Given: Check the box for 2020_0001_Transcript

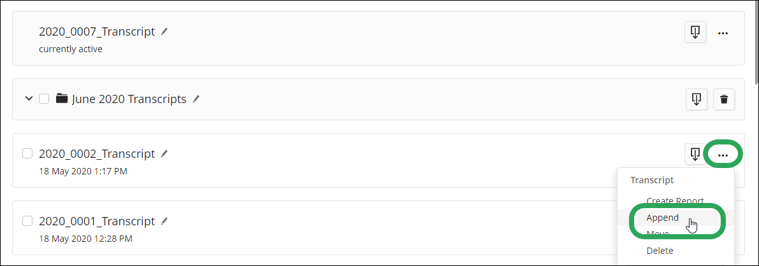Looking at the screenshot, I should (x=27, y=221).
